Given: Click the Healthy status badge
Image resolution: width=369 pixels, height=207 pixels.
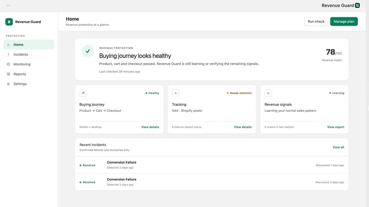Looking at the screenshot, I should point(152,93).
